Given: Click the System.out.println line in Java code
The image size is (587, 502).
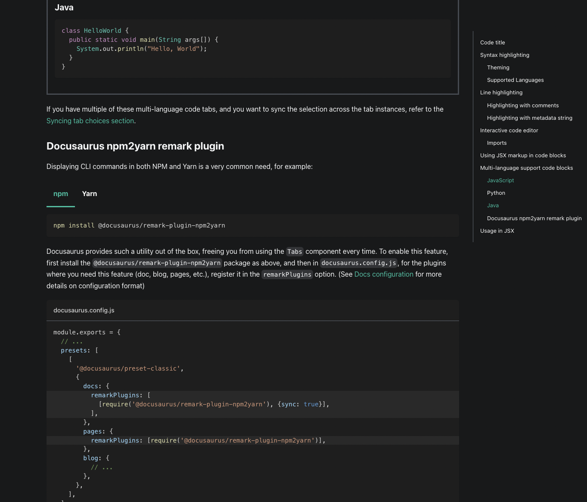Looking at the screenshot, I should (x=142, y=49).
